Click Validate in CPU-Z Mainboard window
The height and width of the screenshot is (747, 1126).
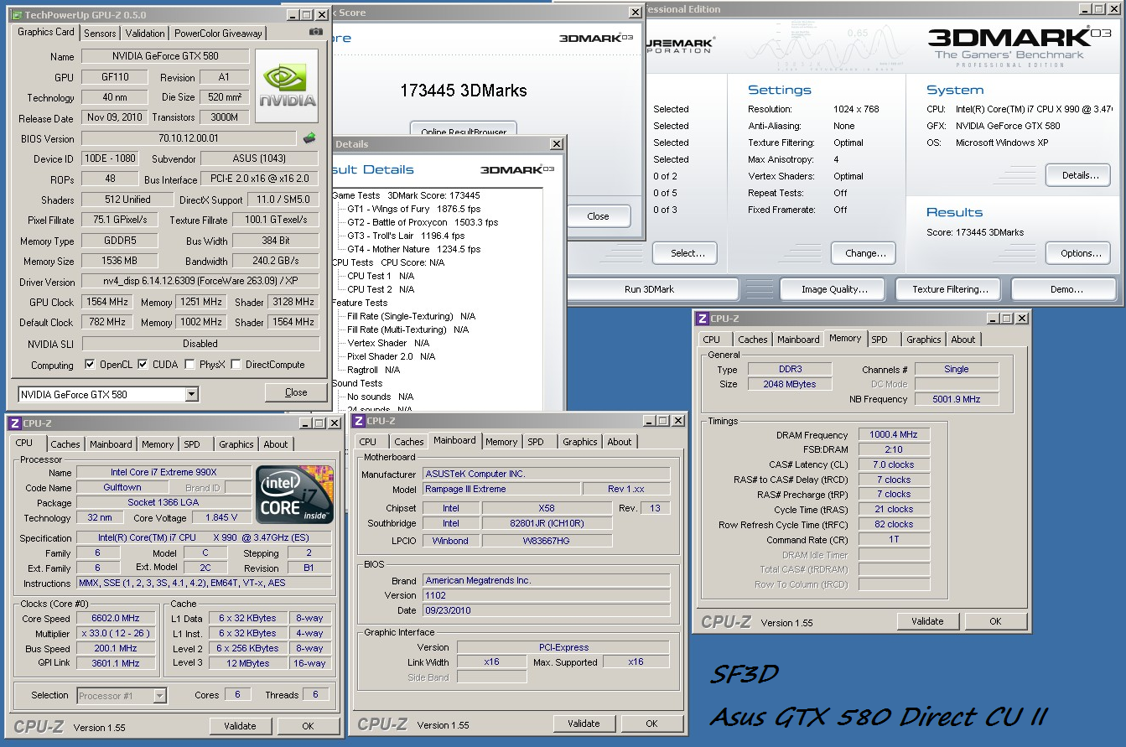584,724
